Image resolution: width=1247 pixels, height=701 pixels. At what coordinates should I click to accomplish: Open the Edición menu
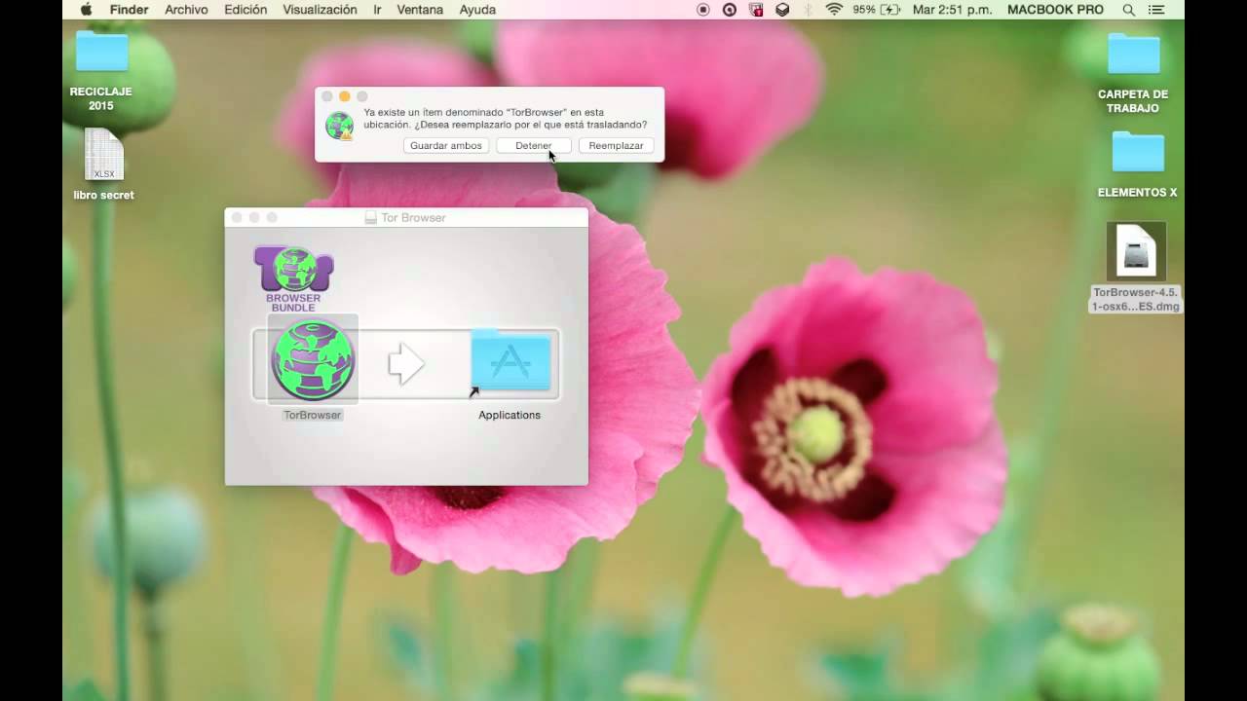click(x=246, y=10)
